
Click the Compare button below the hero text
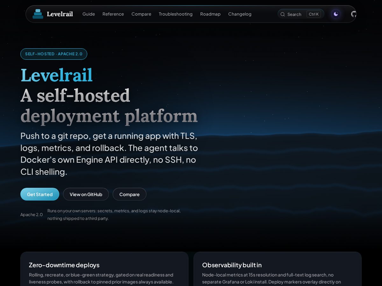click(x=130, y=194)
